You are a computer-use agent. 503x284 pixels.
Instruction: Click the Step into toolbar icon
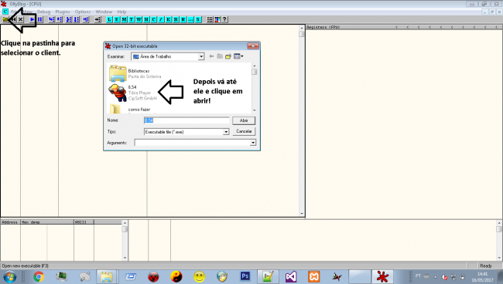tap(52, 19)
